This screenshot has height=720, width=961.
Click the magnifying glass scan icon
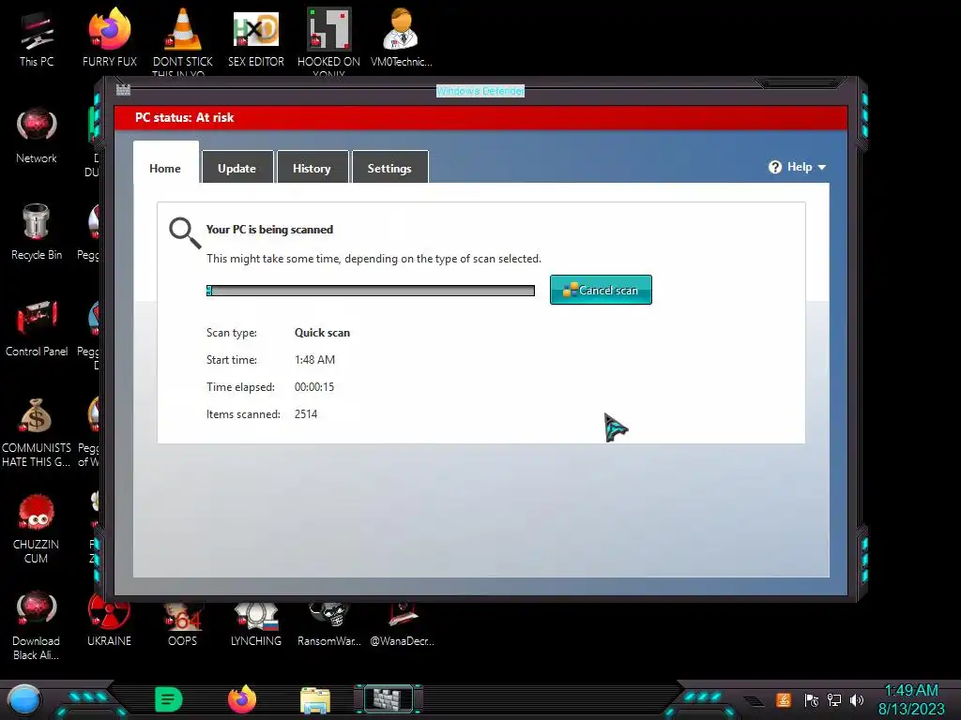[185, 232]
